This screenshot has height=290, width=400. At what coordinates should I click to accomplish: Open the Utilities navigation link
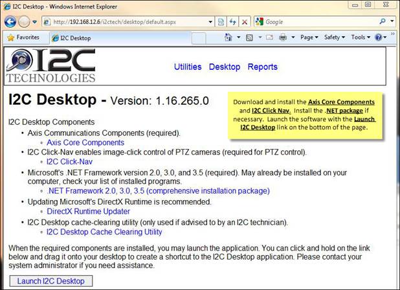point(188,67)
